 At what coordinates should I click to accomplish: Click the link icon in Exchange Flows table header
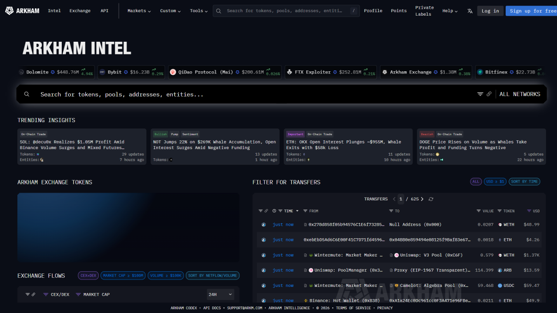click(x=34, y=294)
